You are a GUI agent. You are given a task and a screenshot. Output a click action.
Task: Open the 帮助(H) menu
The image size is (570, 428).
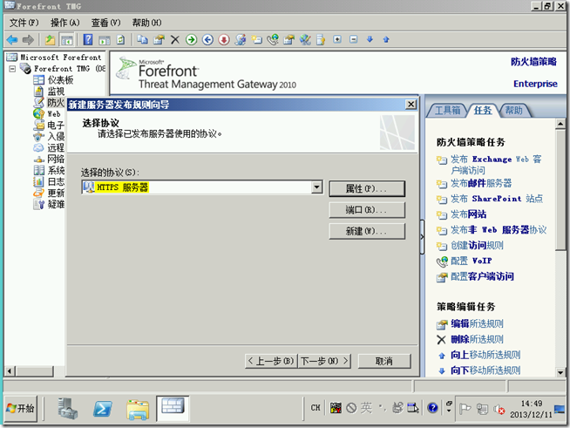click(146, 23)
